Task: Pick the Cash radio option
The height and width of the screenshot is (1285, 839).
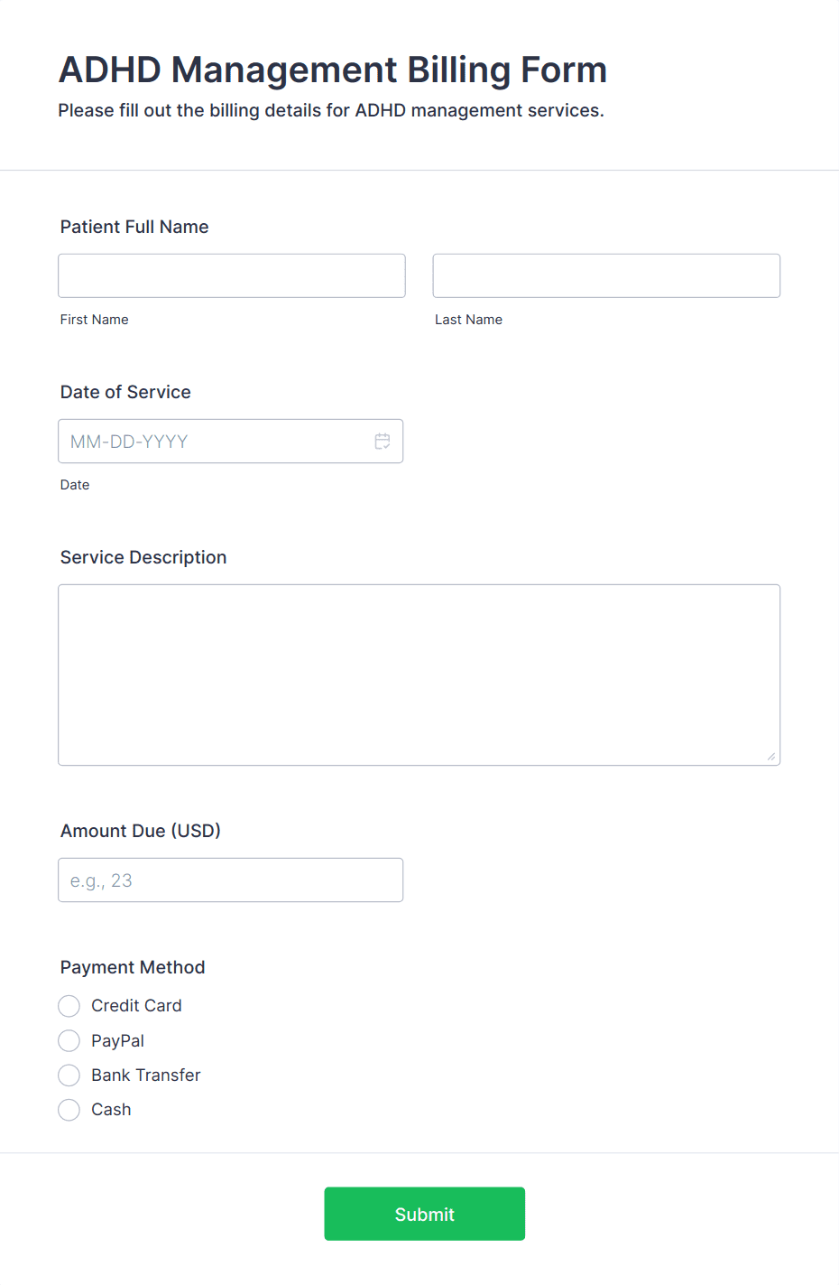Action: point(69,1110)
